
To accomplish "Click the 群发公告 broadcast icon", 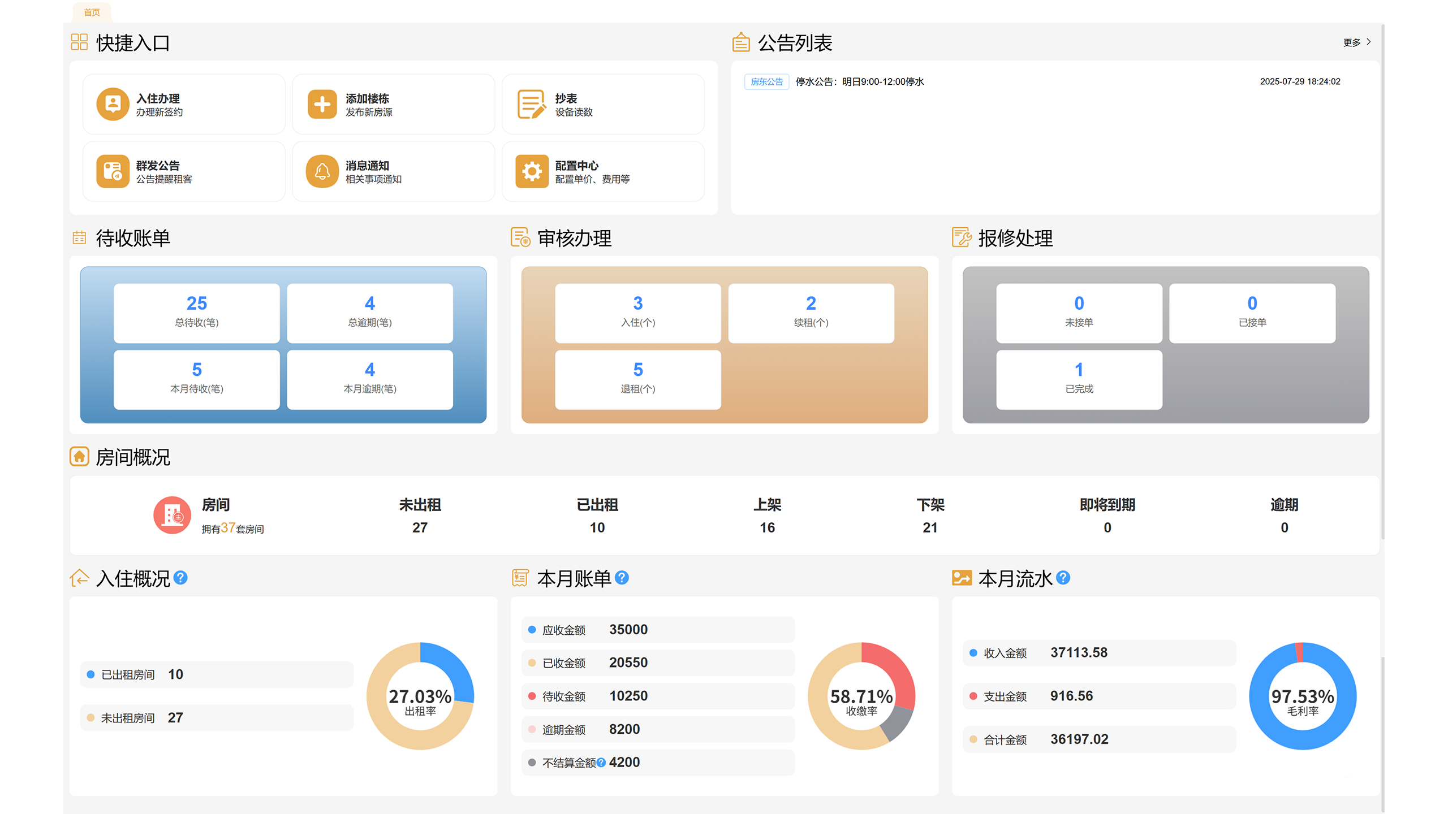I will point(113,171).
